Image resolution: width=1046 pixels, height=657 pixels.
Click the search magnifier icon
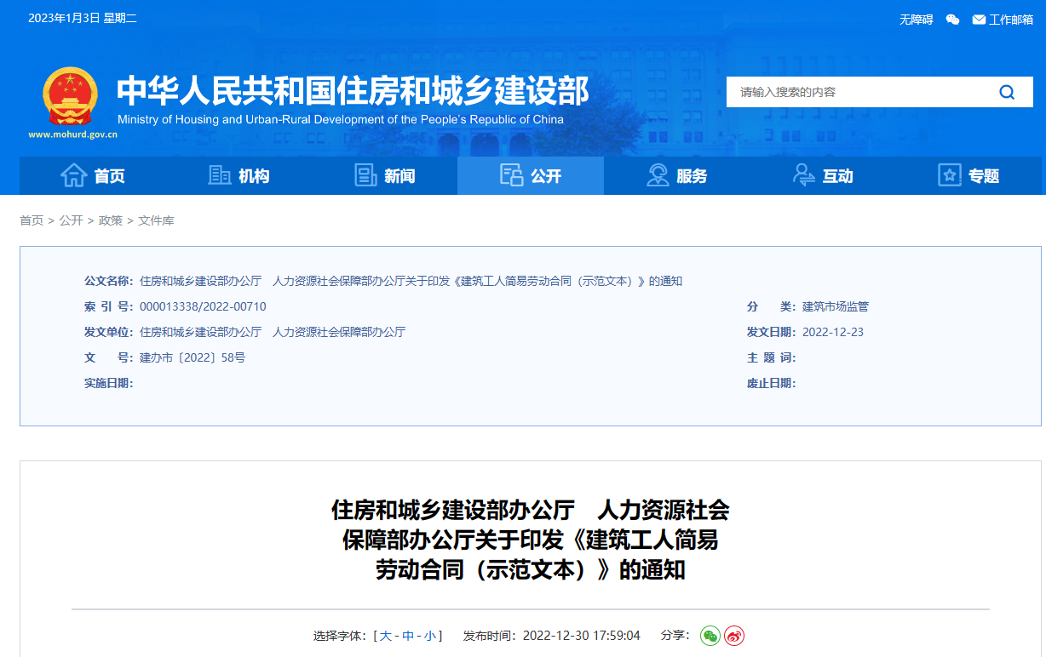[x=1007, y=92]
